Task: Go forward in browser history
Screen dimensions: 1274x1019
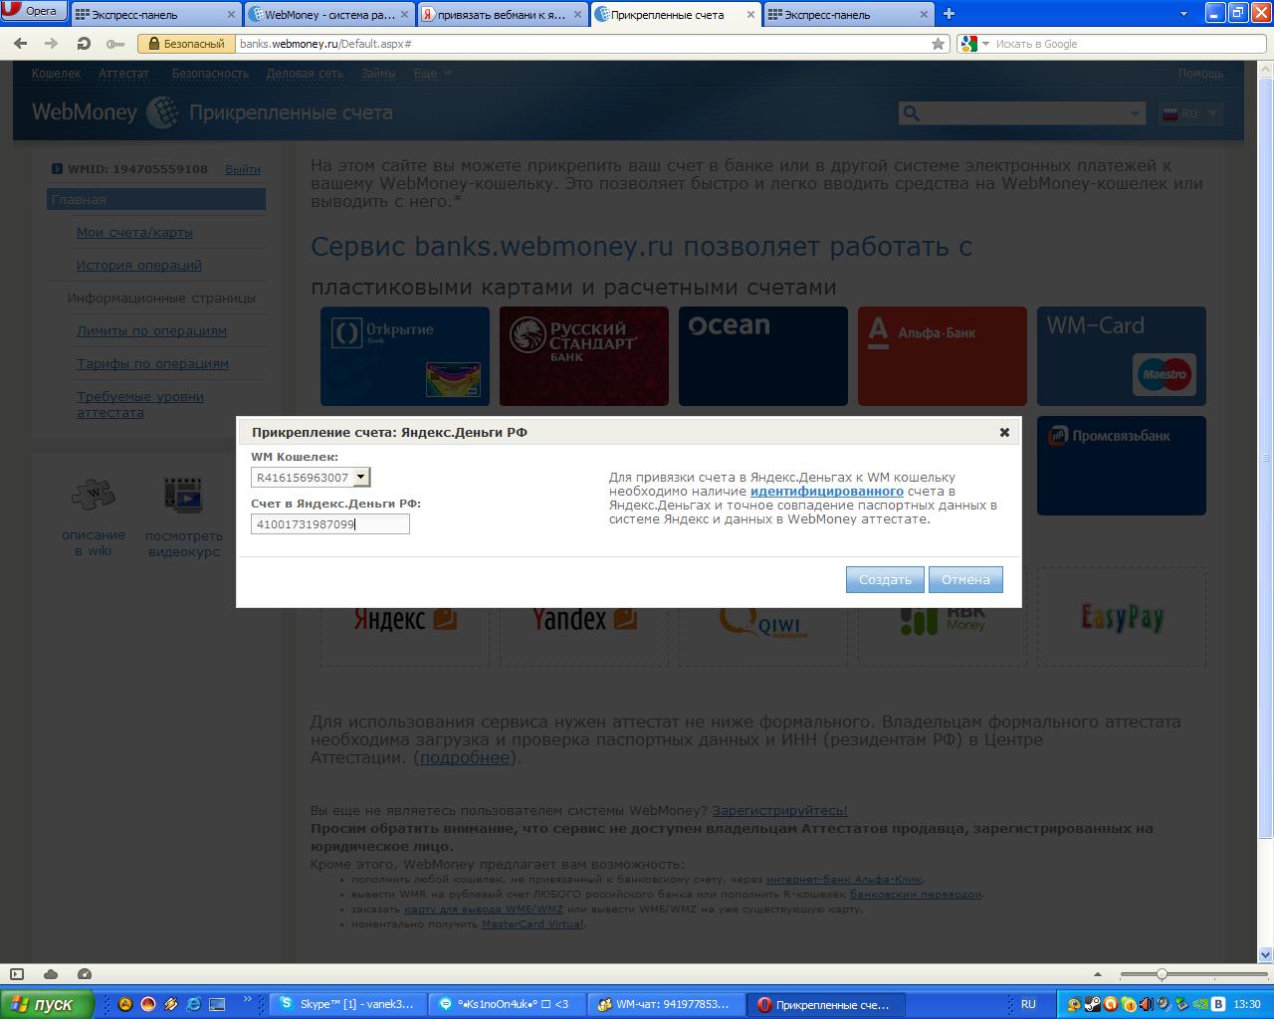Action: click(52, 44)
